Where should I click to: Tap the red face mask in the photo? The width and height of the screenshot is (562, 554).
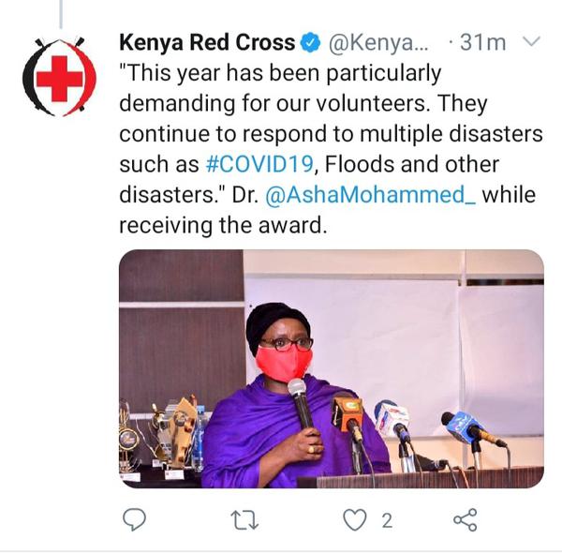pyautogui.click(x=284, y=363)
